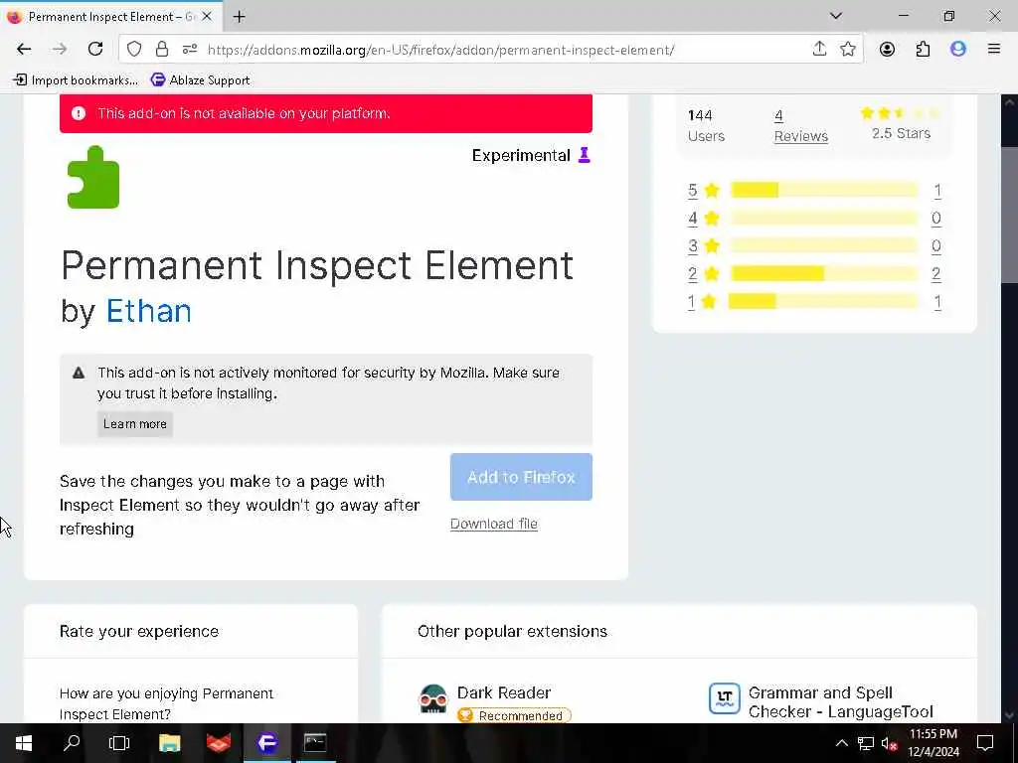Open the command prompt taskbar icon
Image resolution: width=1018 pixels, height=763 pixels.
[315, 743]
